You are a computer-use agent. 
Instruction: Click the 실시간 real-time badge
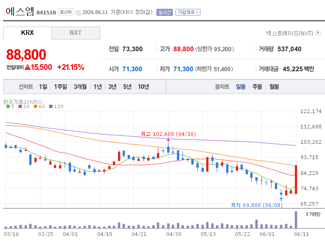(x=164, y=12)
